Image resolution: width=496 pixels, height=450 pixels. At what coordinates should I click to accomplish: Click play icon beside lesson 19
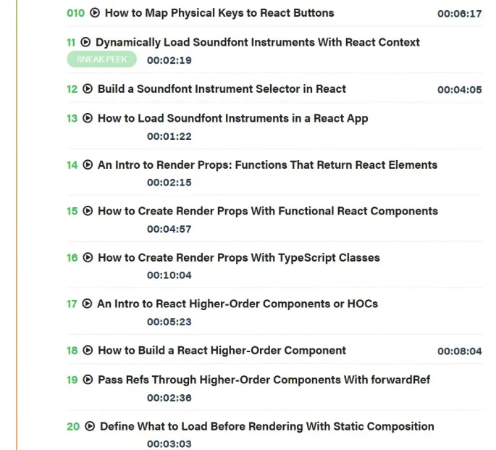[88, 380]
